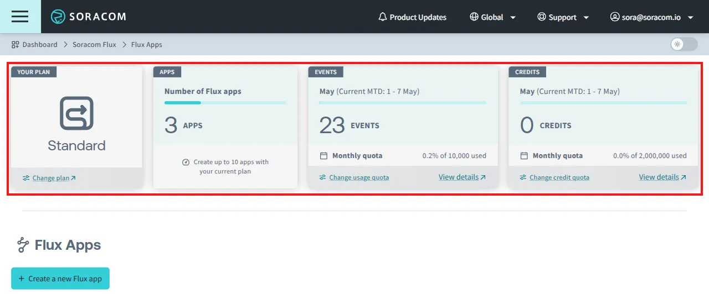Click the Change credit quota link
The width and height of the screenshot is (709, 294).
(x=559, y=177)
